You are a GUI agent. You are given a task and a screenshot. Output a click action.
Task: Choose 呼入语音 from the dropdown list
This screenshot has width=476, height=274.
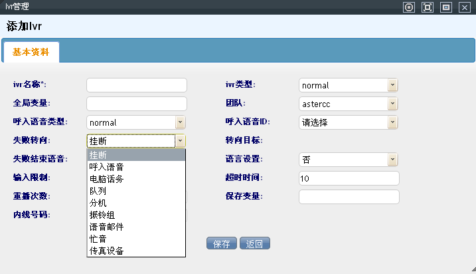(x=136, y=167)
